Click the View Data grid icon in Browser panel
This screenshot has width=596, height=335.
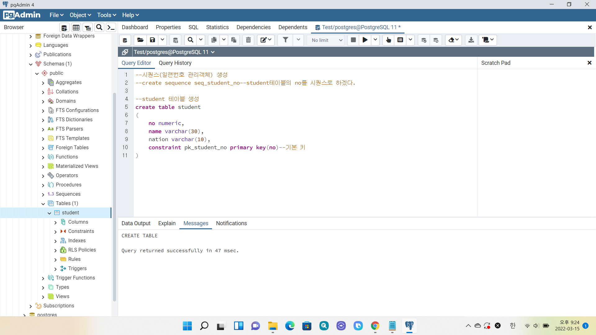(76, 28)
